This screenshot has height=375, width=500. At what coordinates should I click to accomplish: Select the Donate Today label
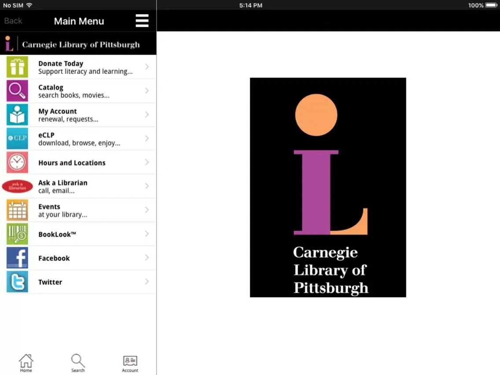point(61,63)
